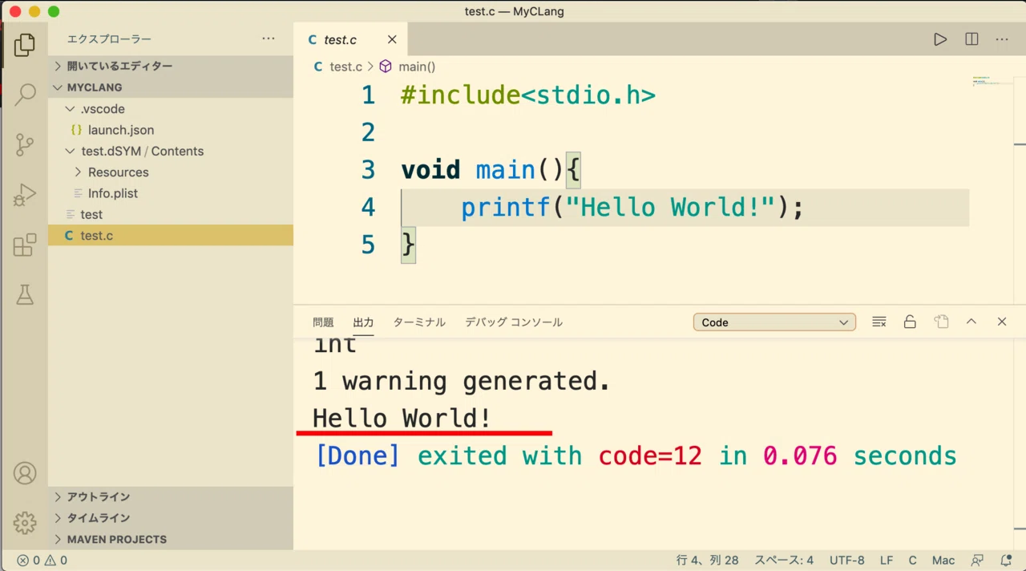Open the Extensions view
This screenshot has width=1026, height=571.
point(25,245)
